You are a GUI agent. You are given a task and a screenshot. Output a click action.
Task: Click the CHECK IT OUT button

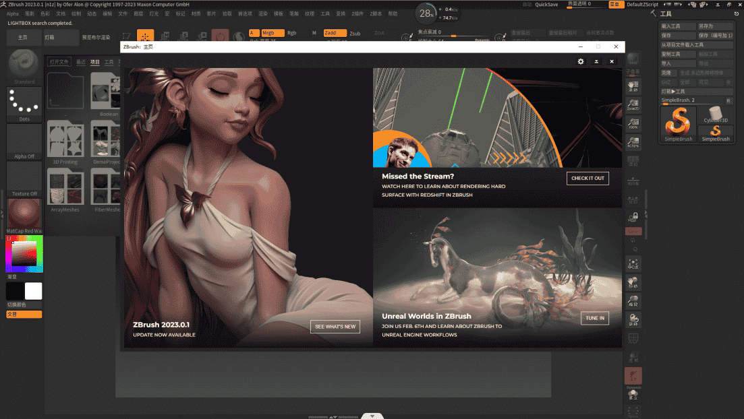point(586,179)
